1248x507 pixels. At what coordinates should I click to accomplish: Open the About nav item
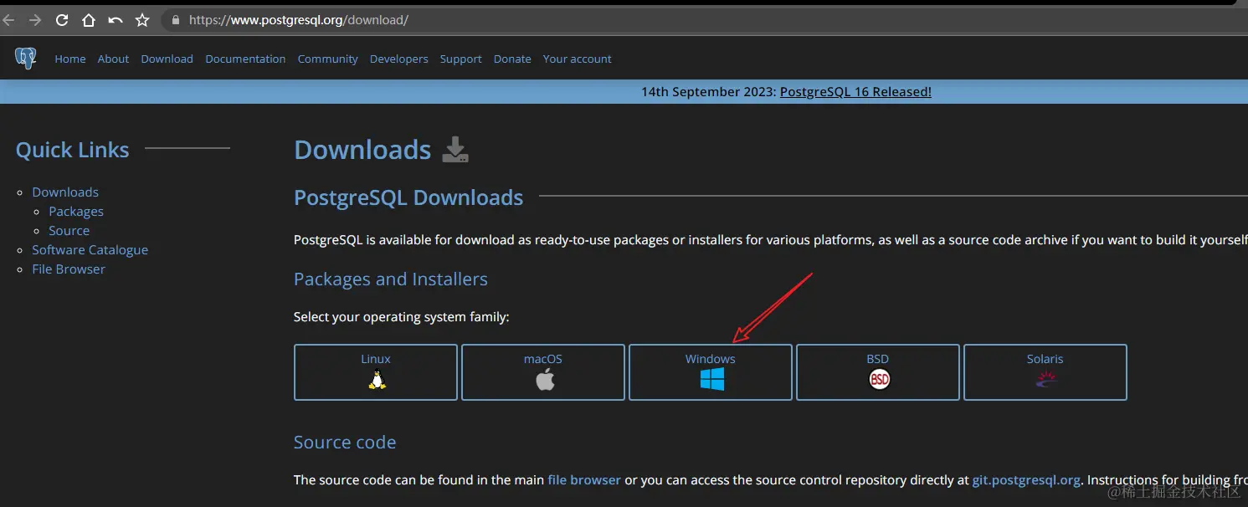tap(113, 59)
